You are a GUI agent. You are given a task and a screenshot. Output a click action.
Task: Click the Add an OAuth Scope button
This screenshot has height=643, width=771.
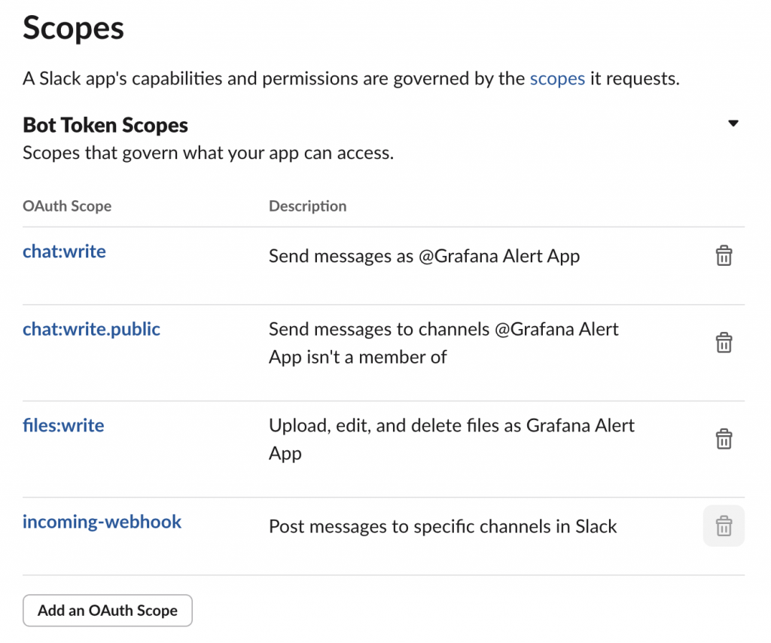point(108,611)
